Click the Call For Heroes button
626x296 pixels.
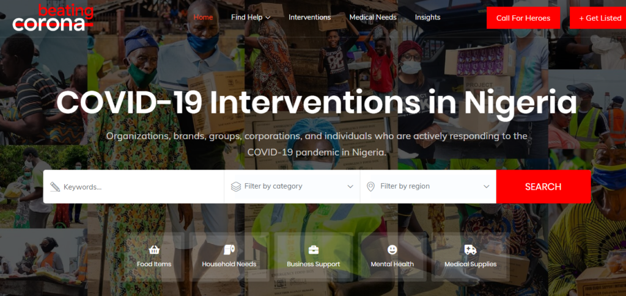pyautogui.click(x=523, y=18)
